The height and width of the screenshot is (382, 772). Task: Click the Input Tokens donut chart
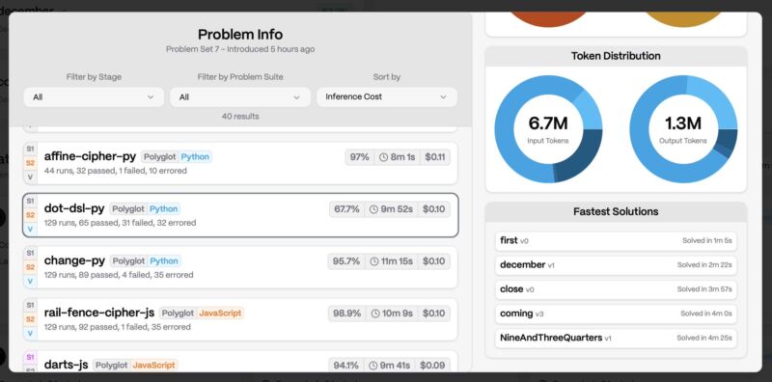click(548, 129)
